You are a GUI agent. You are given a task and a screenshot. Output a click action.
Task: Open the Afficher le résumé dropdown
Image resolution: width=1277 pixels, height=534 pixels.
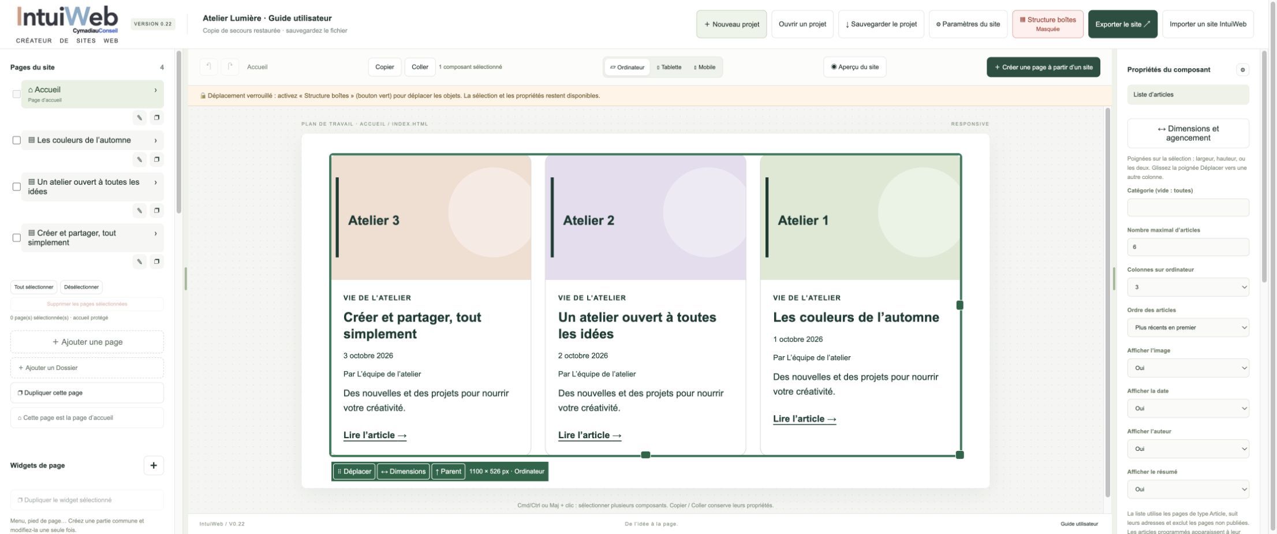pos(1188,490)
